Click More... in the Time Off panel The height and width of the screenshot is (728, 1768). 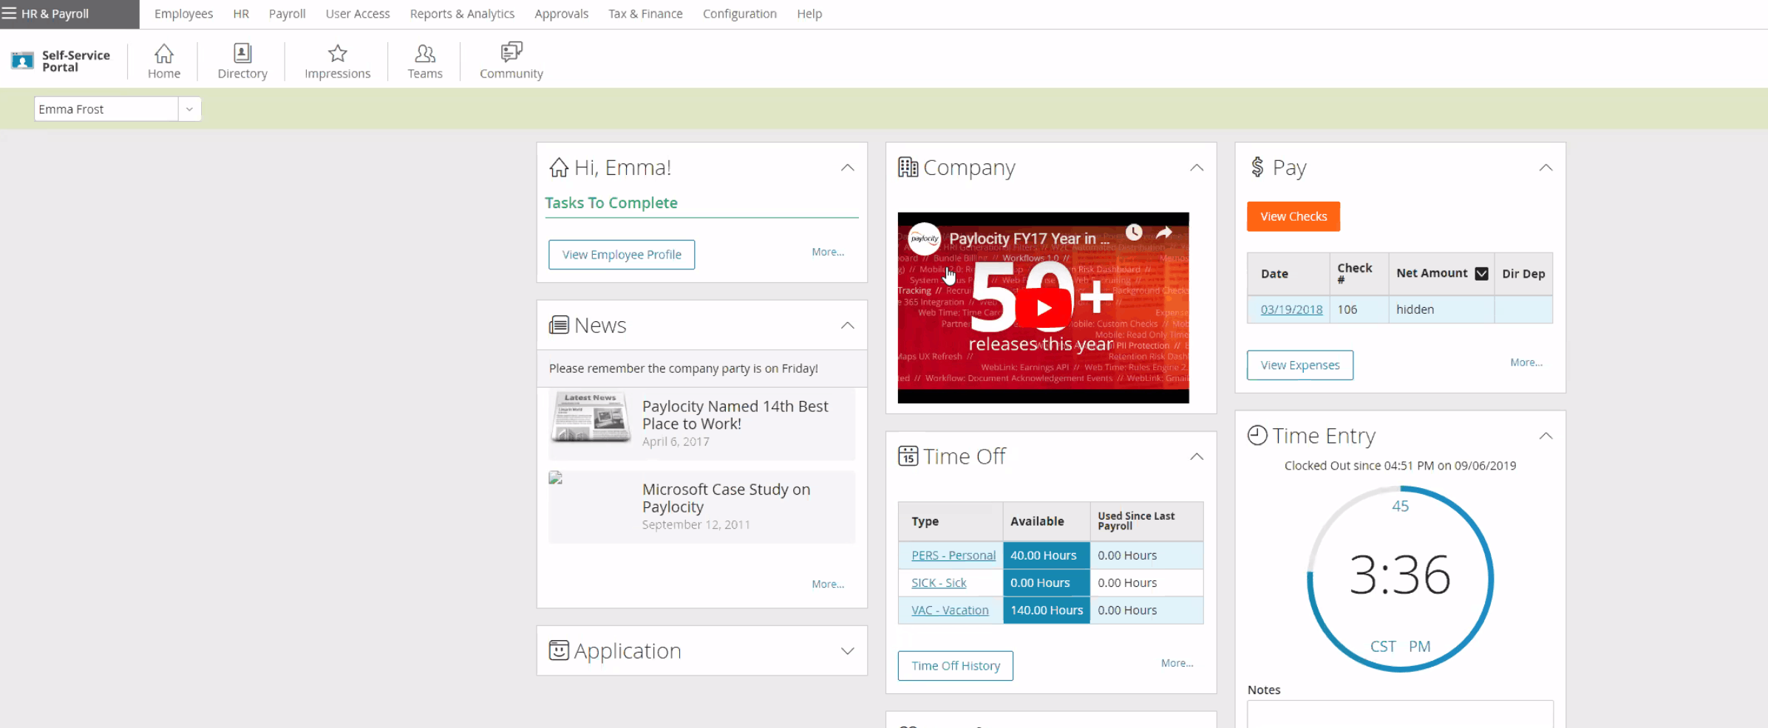click(1177, 663)
